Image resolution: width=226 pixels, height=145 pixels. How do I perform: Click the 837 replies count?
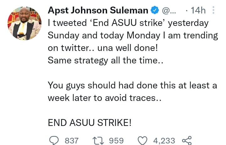point(71,140)
